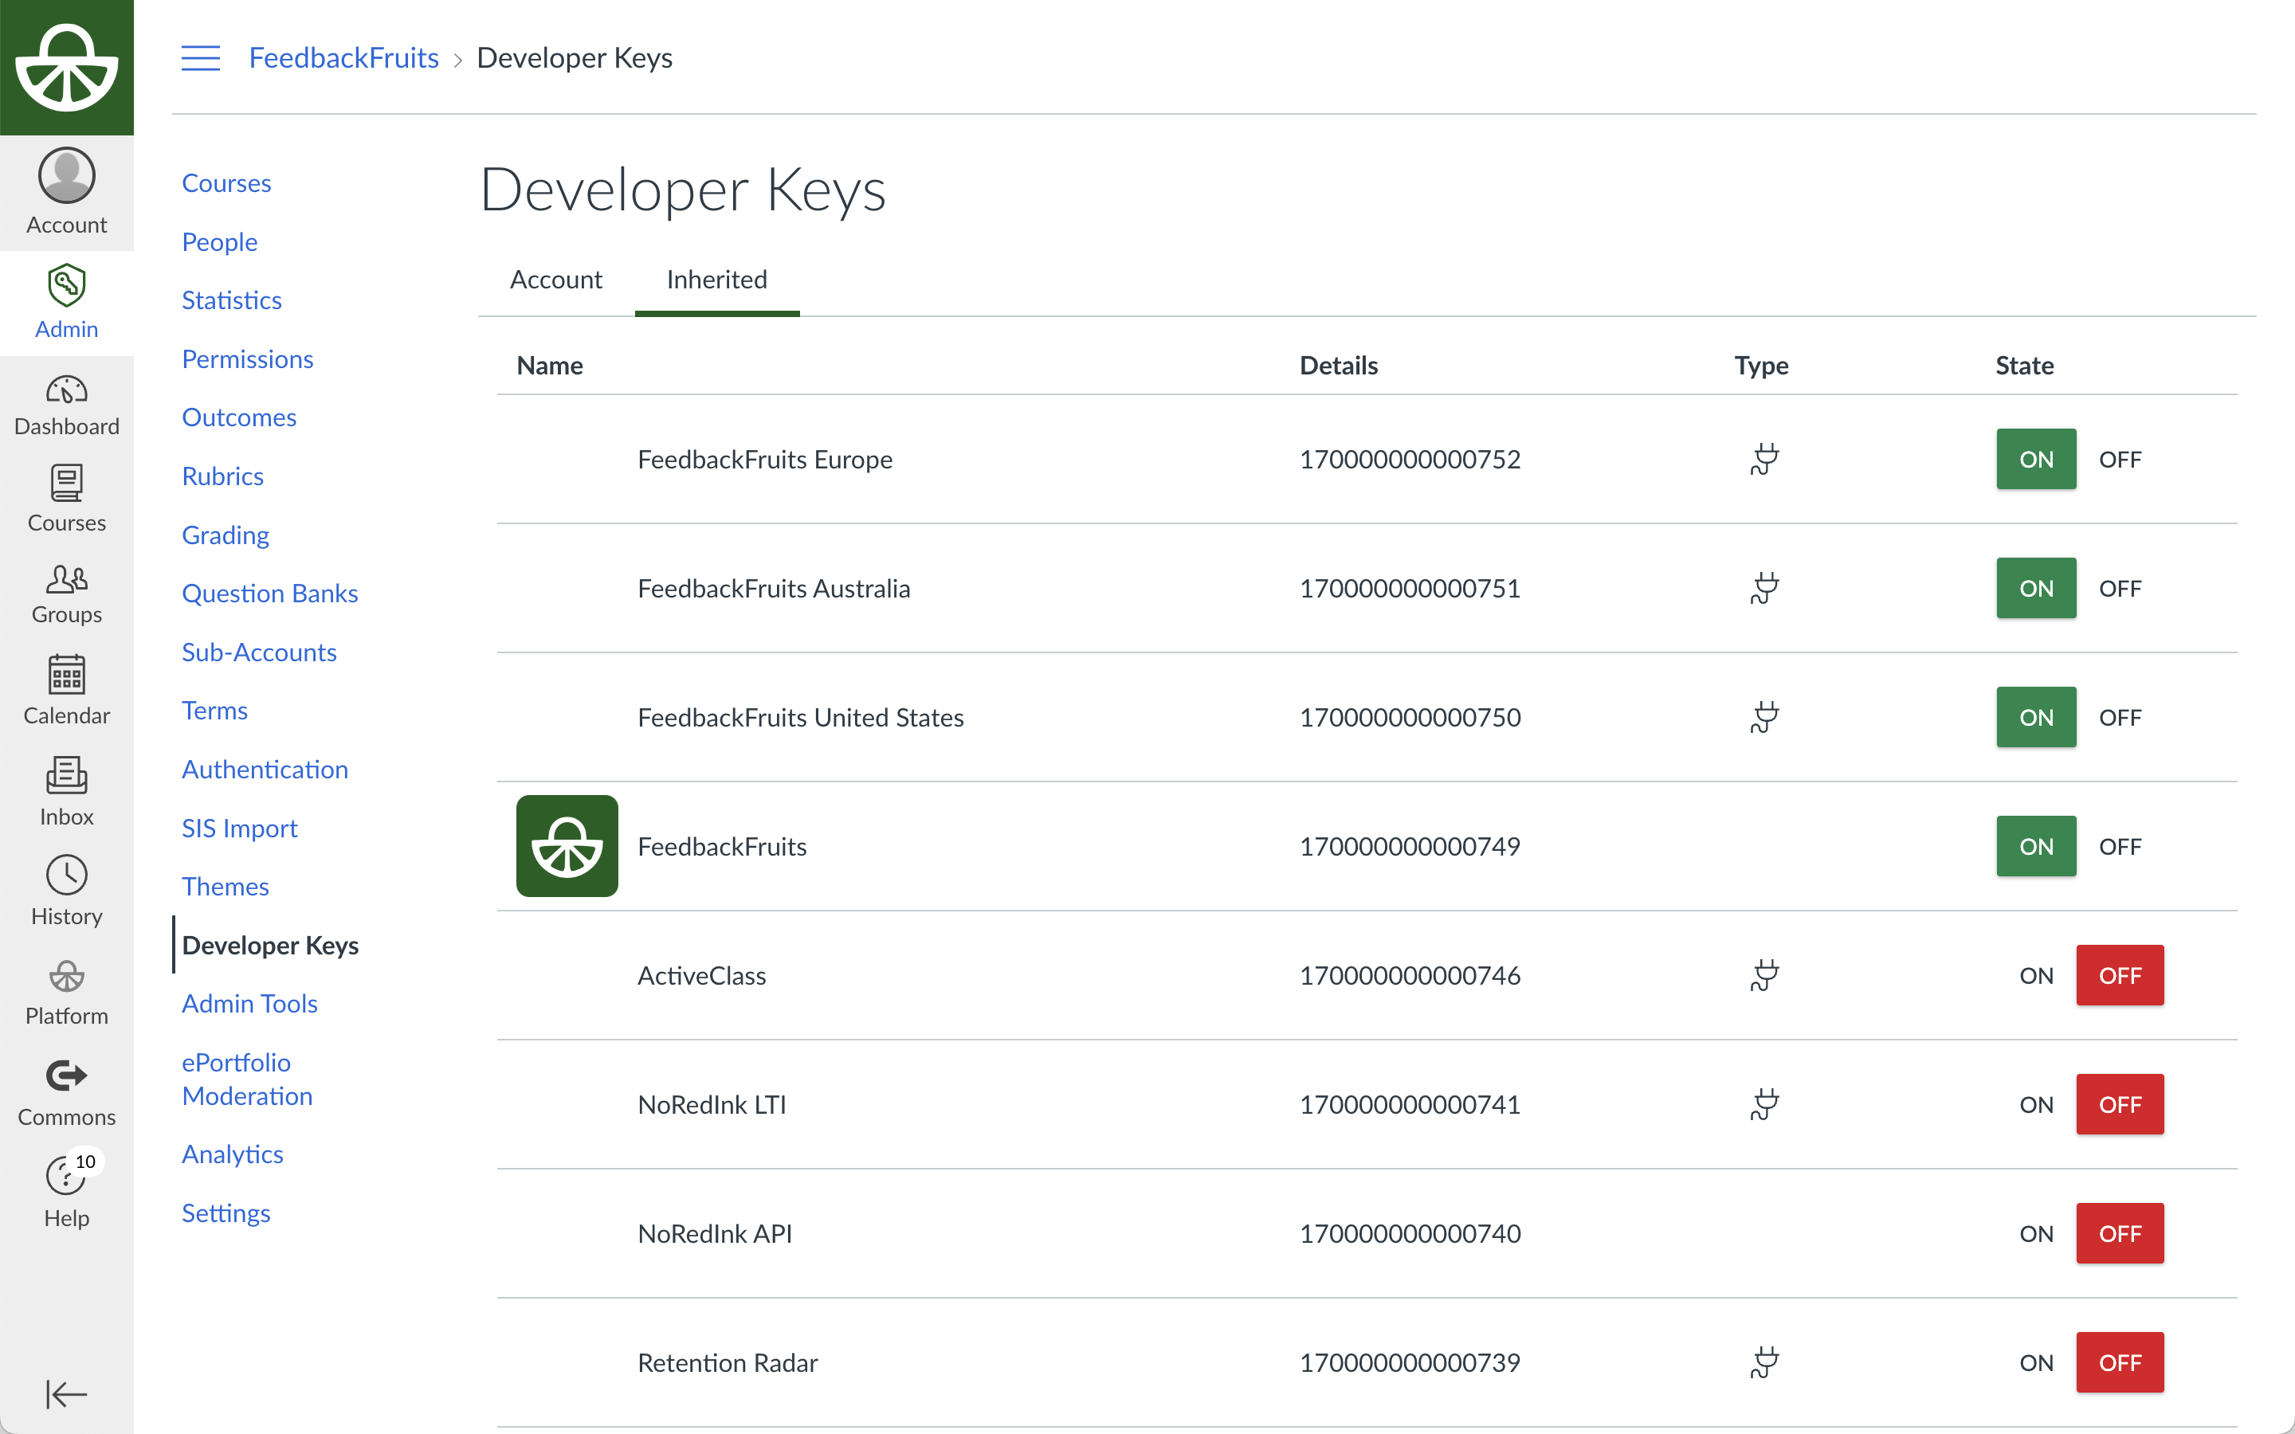Open Statistics in the admin menu
Viewport: 2295px width, 1434px height.
pos(231,300)
